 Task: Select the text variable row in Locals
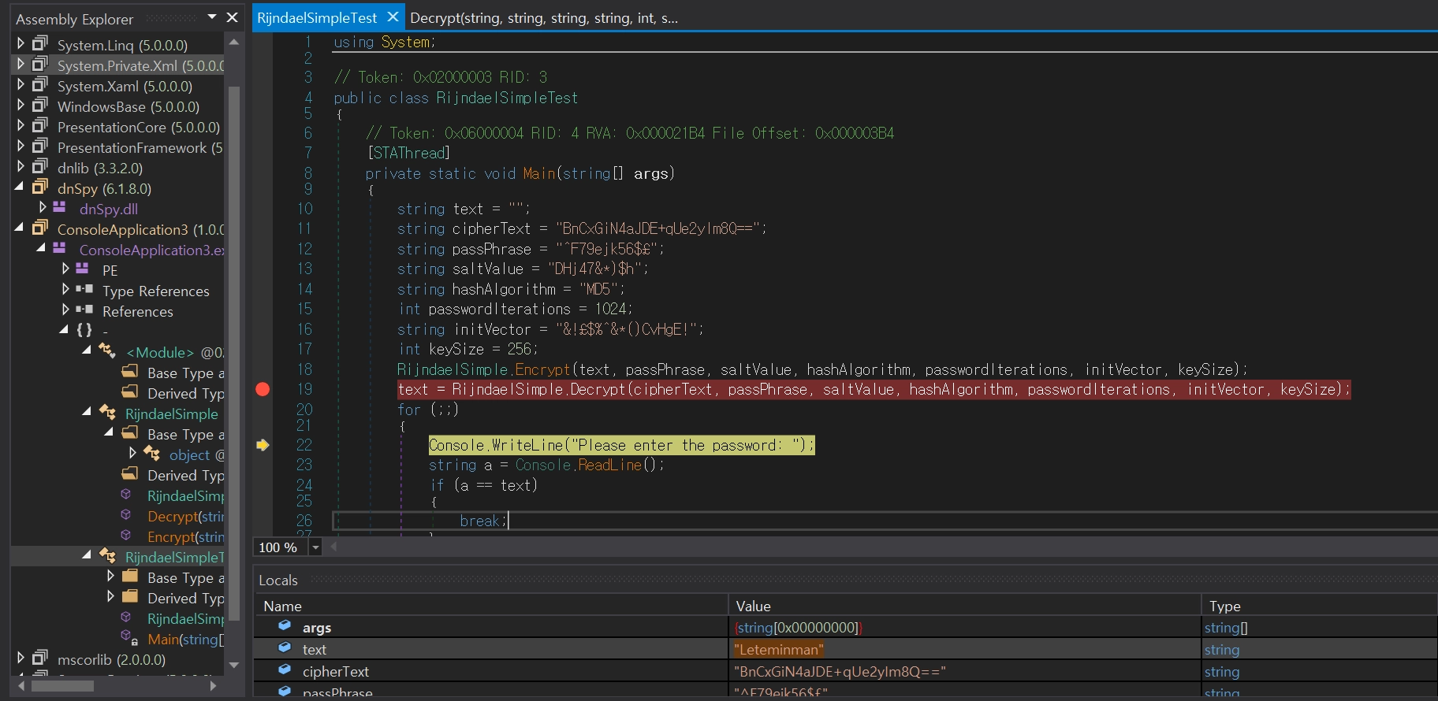pos(314,650)
